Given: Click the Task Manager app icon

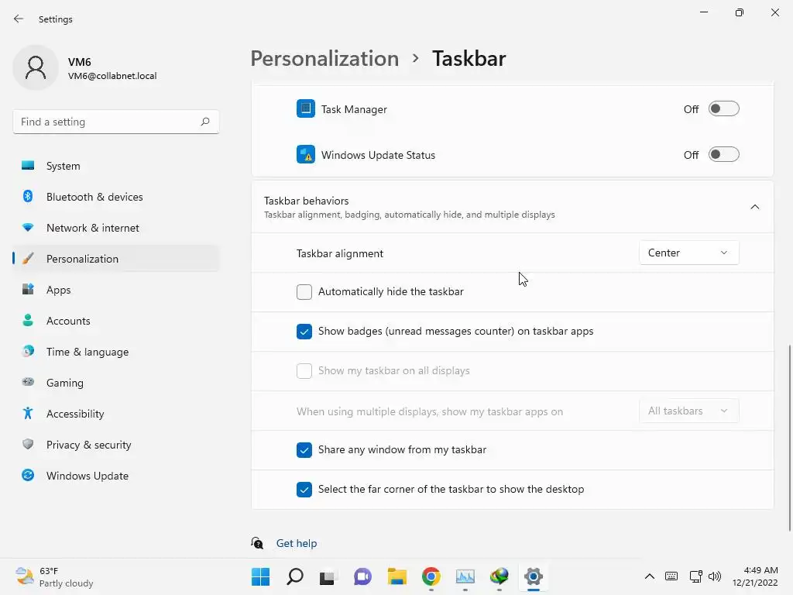Looking at the screenshot, I should coord(305,108).
